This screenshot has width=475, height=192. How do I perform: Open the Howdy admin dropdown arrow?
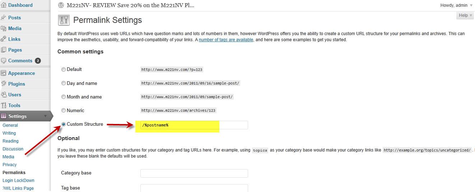click(471, 5)
